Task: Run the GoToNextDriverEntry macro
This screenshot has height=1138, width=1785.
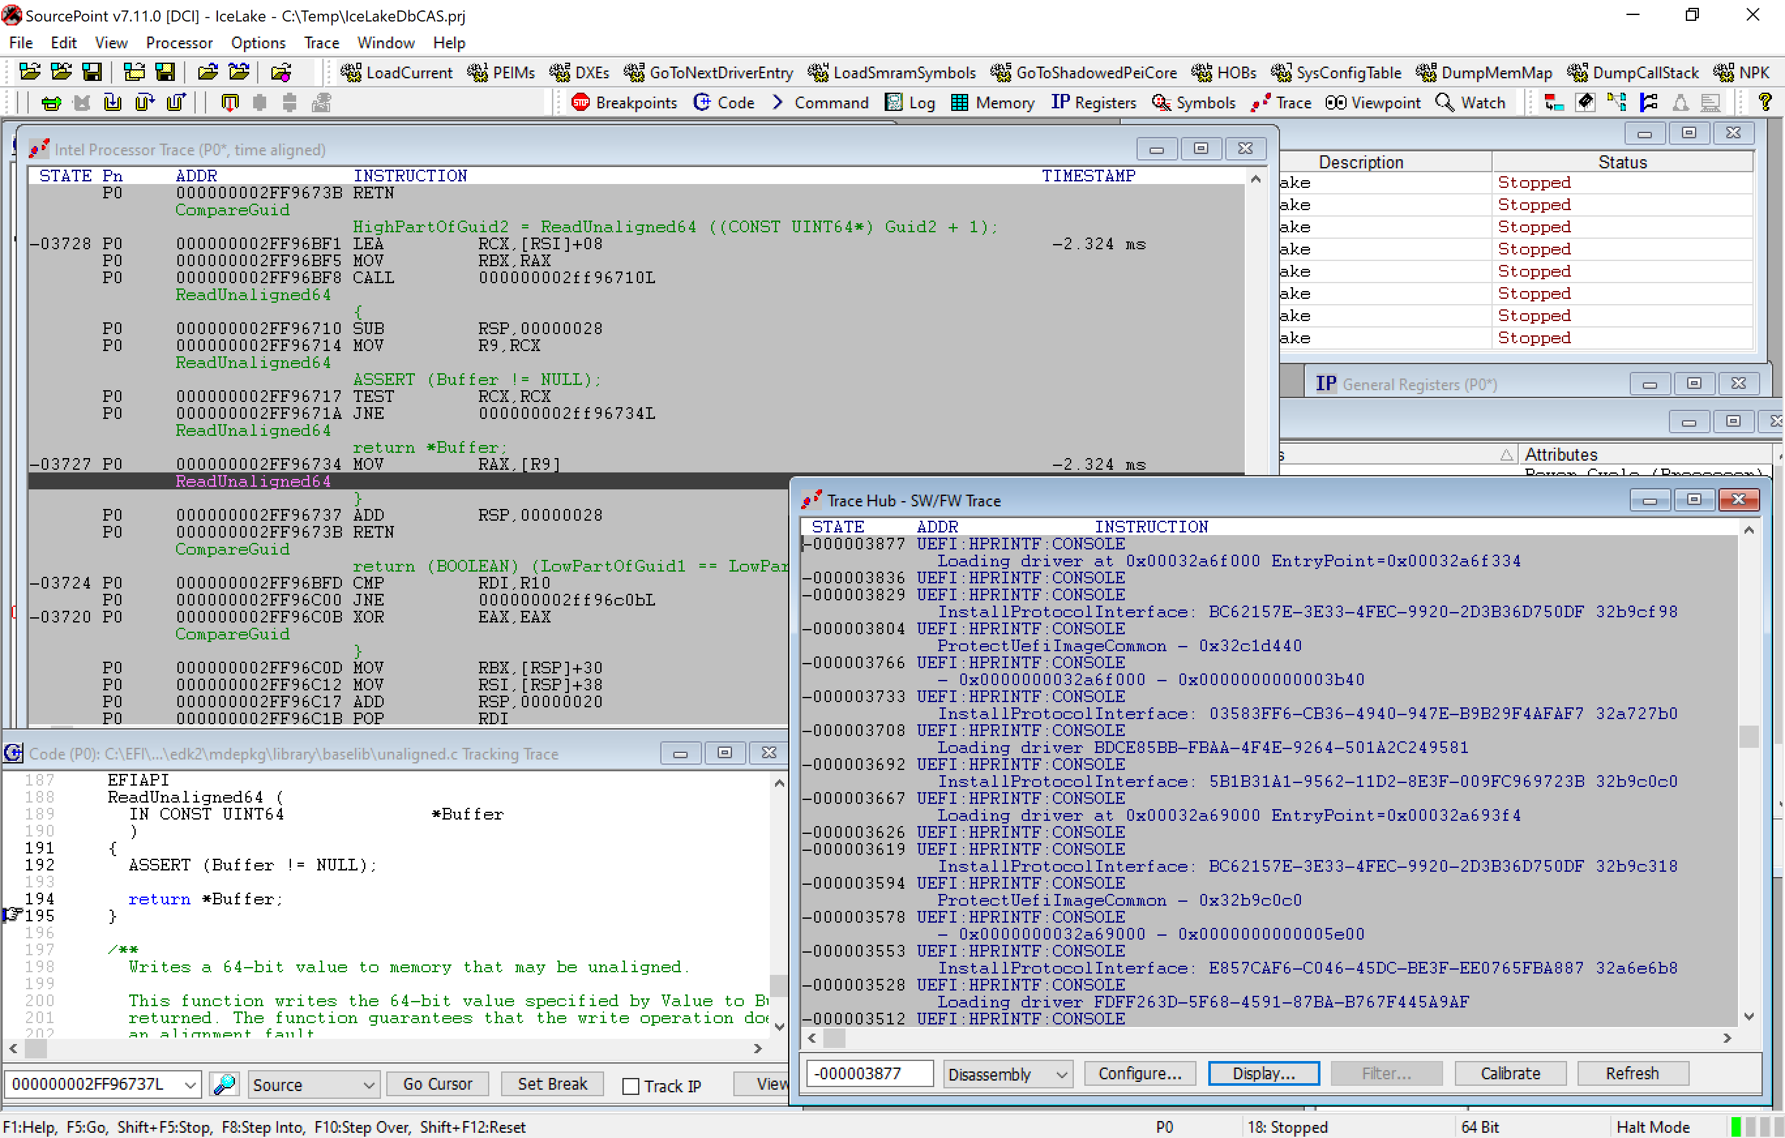Action: (x=708, y=72)
